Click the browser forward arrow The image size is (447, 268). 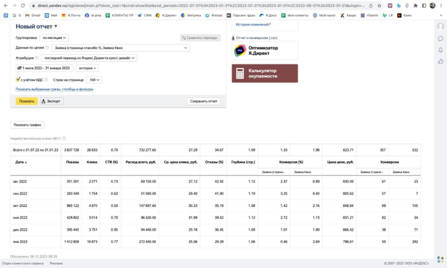point(15,6)
